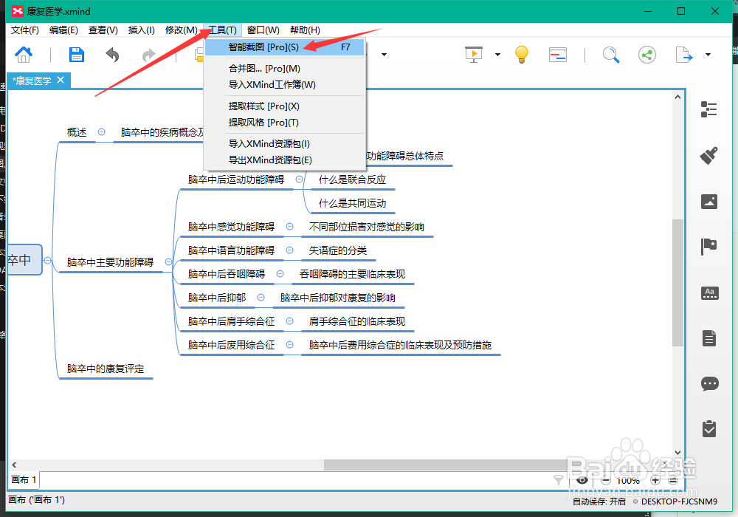Zoom in with plus button
Image resolution: width=738 pixels, height=517 pixels.
coord(655,480)
